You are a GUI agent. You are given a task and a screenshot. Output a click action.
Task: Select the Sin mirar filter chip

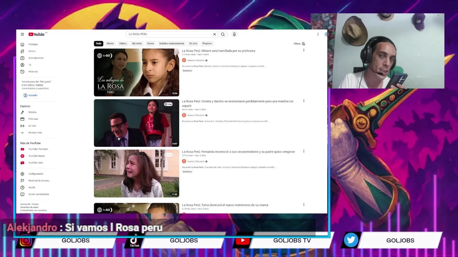(x=137, y=44)
